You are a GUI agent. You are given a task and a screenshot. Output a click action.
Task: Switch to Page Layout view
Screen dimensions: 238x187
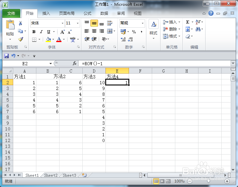tap(162, 181)
